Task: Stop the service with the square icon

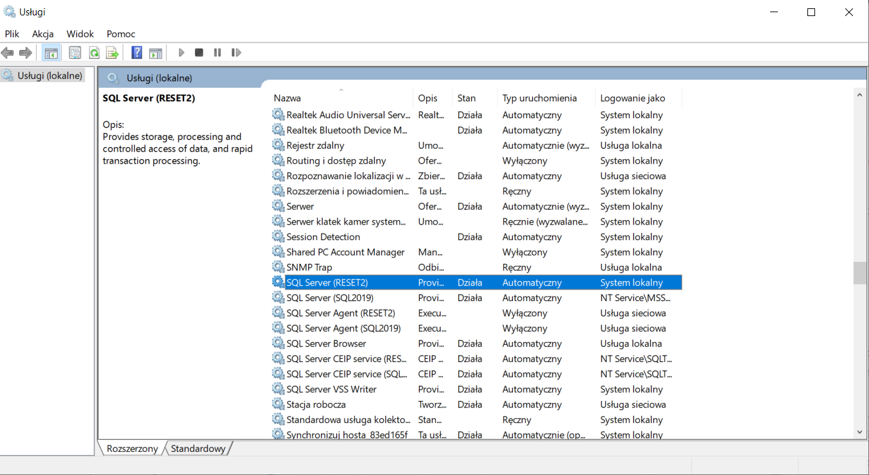Action: pos(199,53)
